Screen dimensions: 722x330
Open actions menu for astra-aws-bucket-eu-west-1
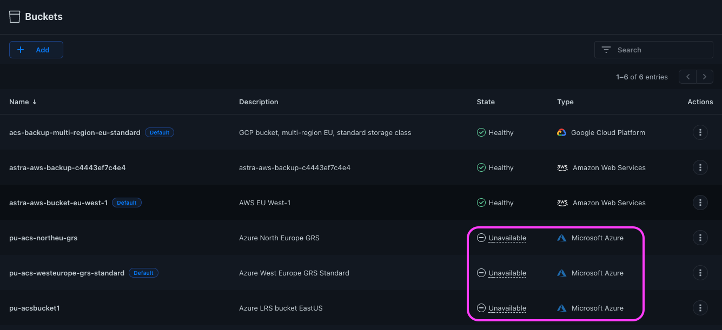(x=700, y=203)
